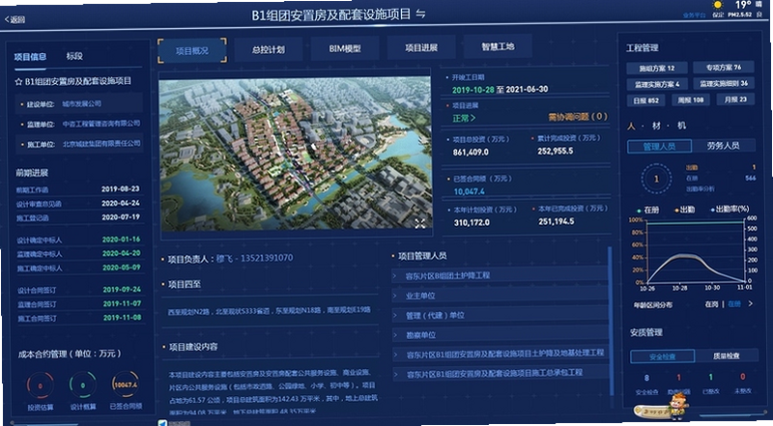Image resolution: width=773 pixels, height=426 pixels.
Task: Toggle 出勤率(%) legend series
Action: (x=730, y=209)
